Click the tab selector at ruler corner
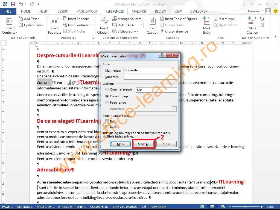280x210 pixels. (3, 43)
